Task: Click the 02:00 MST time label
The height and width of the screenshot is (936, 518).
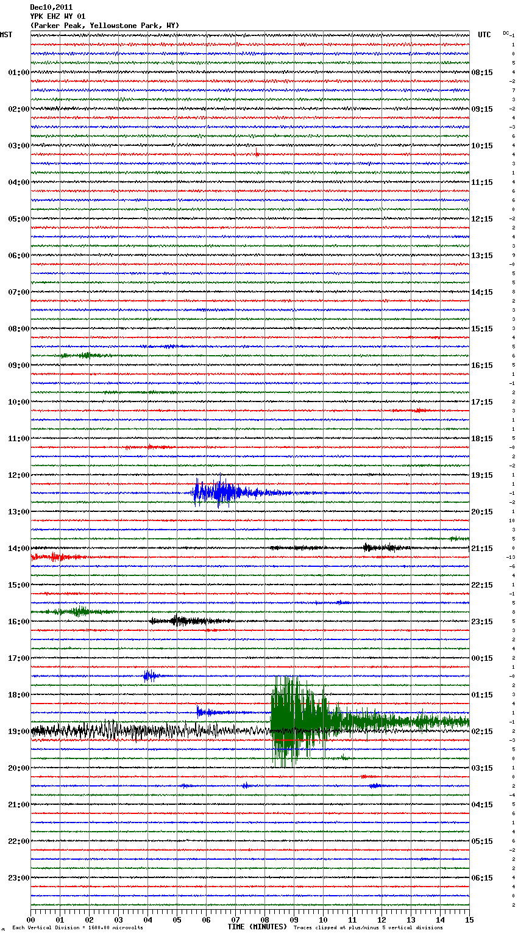Action: (x=19, y=109)
